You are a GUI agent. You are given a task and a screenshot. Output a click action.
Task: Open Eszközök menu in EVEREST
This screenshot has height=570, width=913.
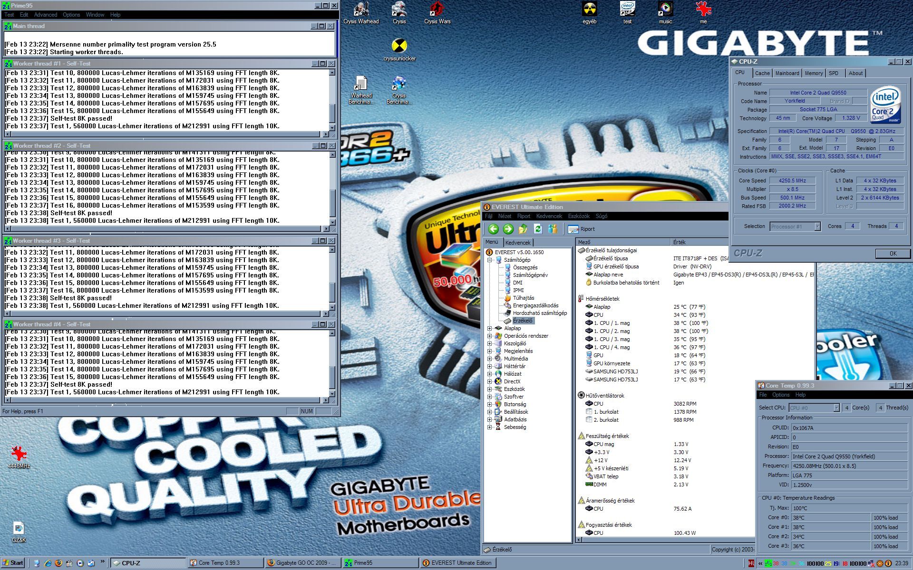coord(579,216)
